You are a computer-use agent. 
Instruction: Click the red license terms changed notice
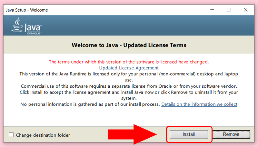pyautogui.click(x=129, y=62)
